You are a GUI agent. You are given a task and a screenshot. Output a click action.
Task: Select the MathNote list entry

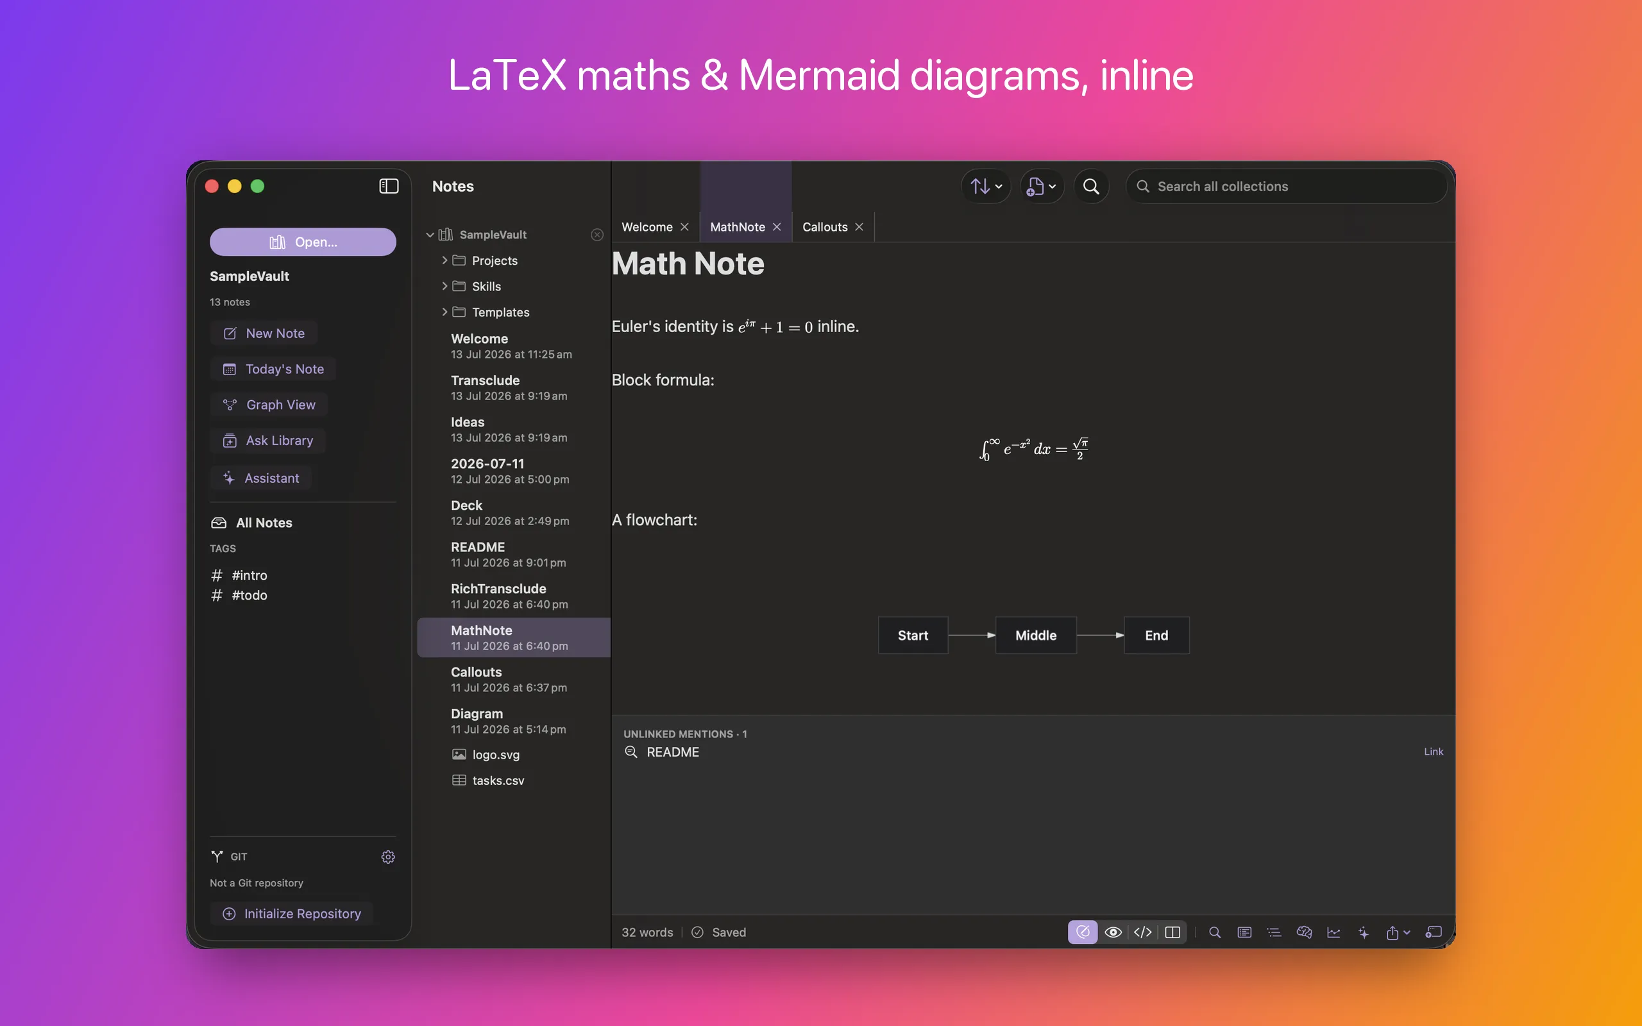pyautogui.click(x=514, y=638)
